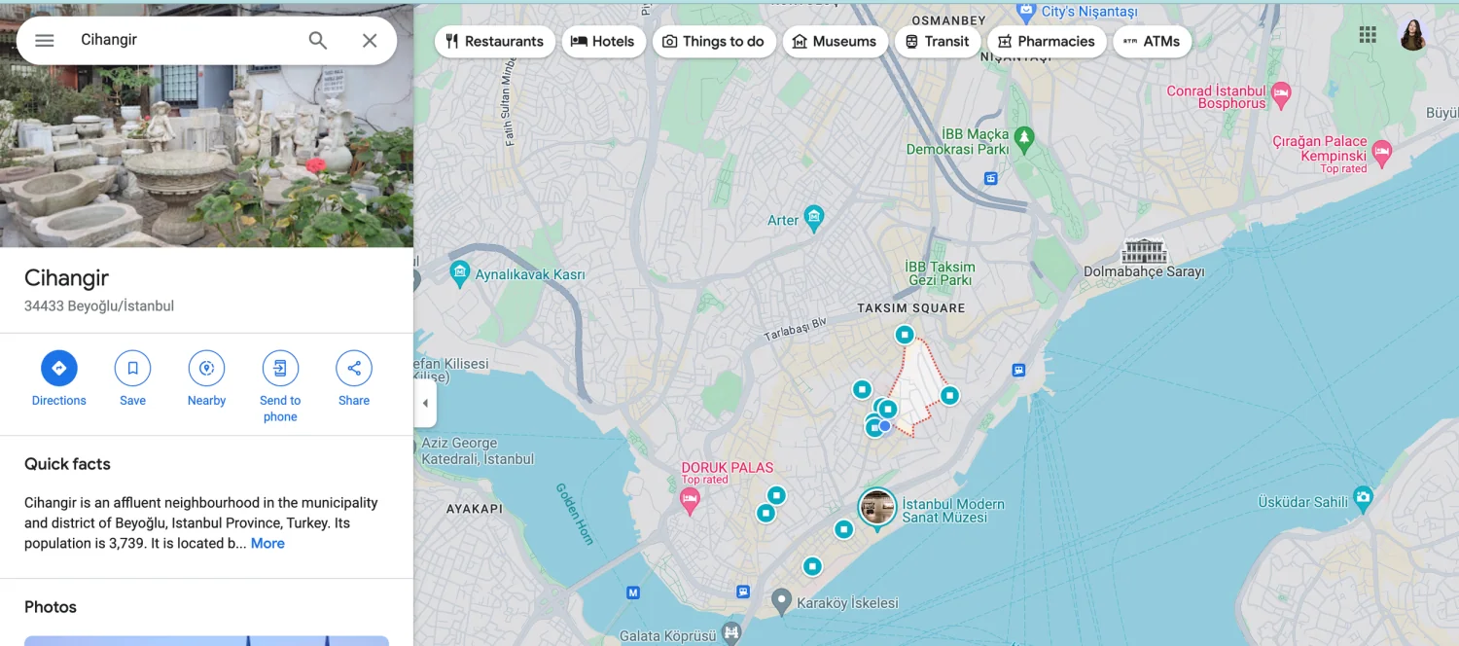Click the Karaköy İskelesi location pin
The image size is (1459, 646).
tap(781, 601)
